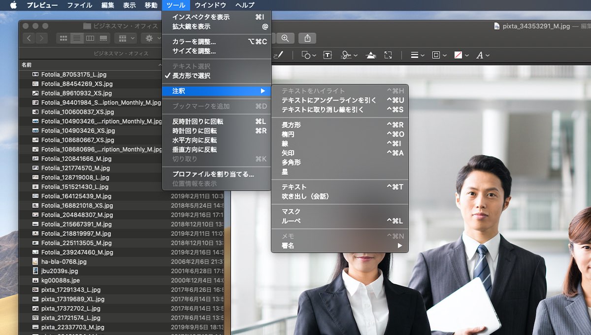Click カラーを調整... menu entry

pyautogui.click(x=194, y=42)
